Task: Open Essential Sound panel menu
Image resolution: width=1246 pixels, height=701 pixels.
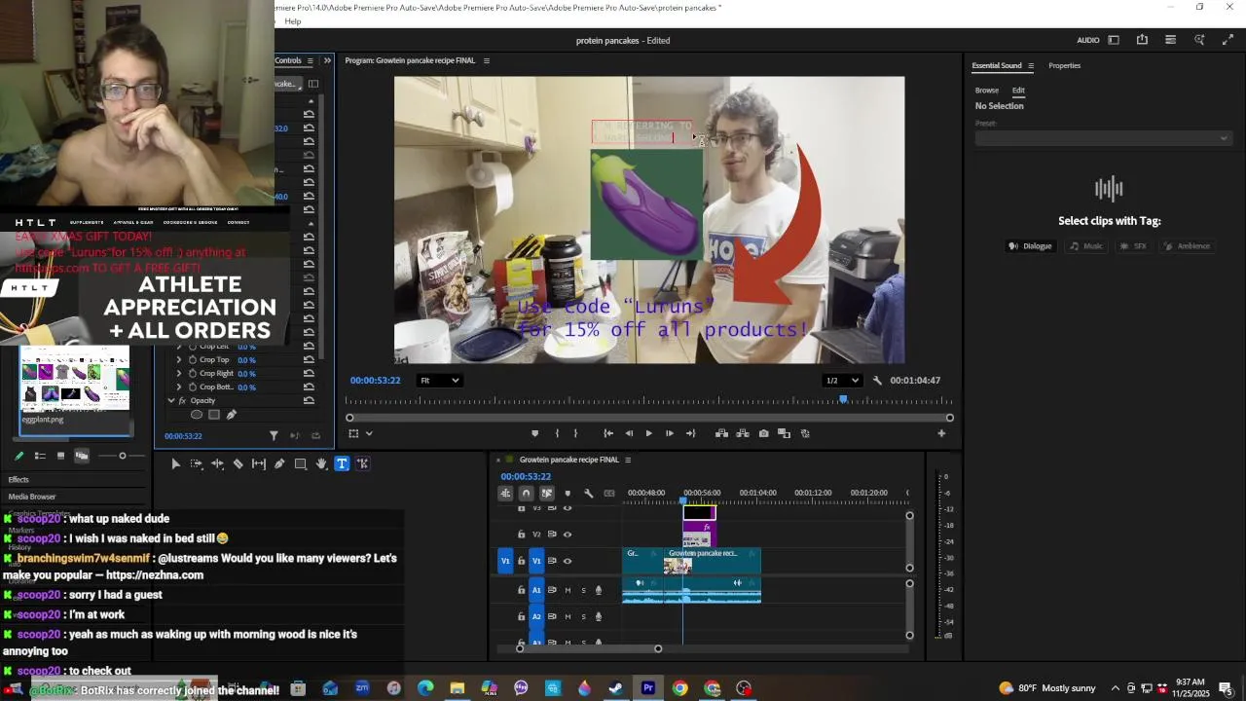Action: click(x=1031, y=66)
